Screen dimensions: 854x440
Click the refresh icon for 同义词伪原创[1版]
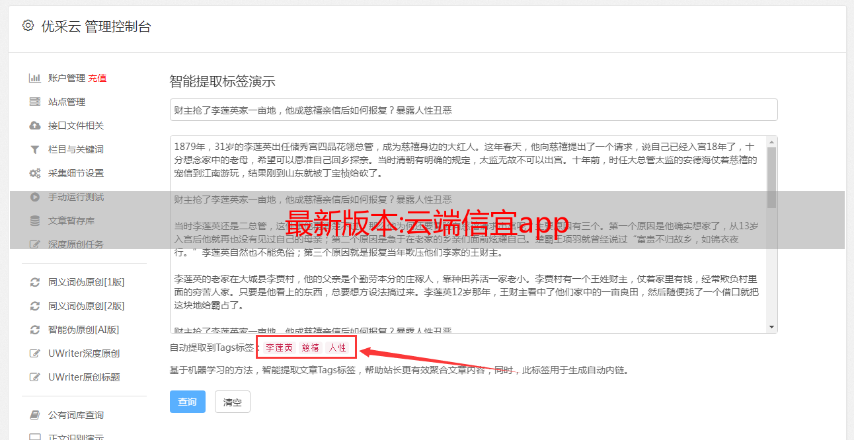click(35, 282)
